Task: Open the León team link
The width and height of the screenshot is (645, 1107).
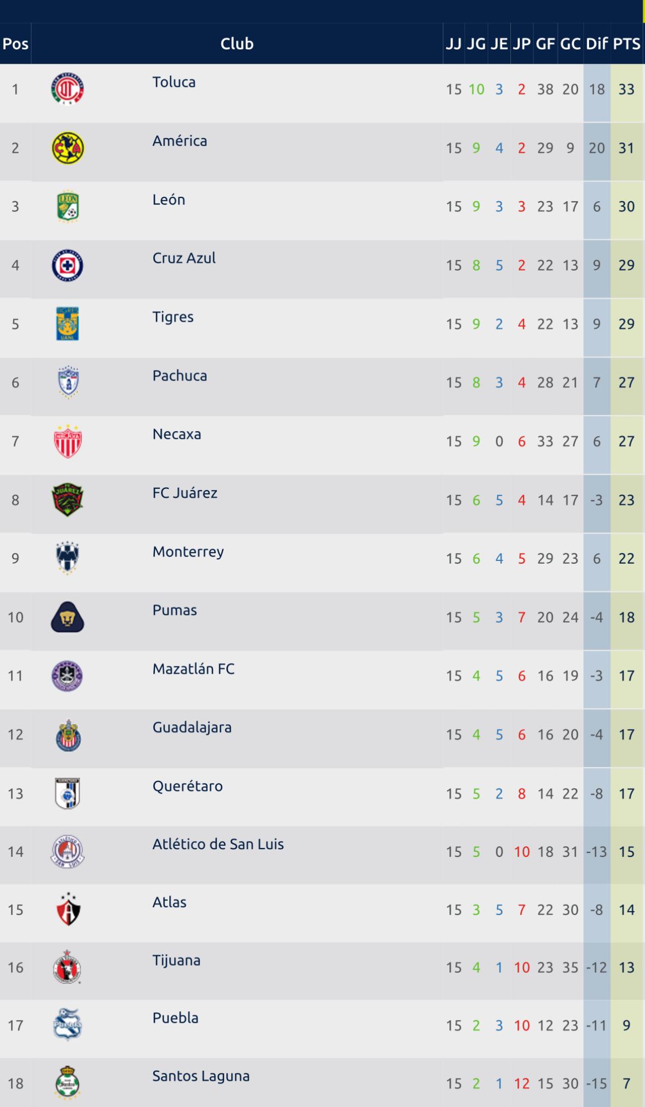Action: coord(169,200)
